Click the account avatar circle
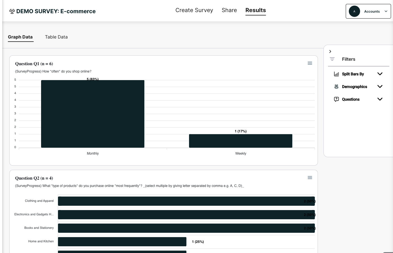 click(354, 12)
